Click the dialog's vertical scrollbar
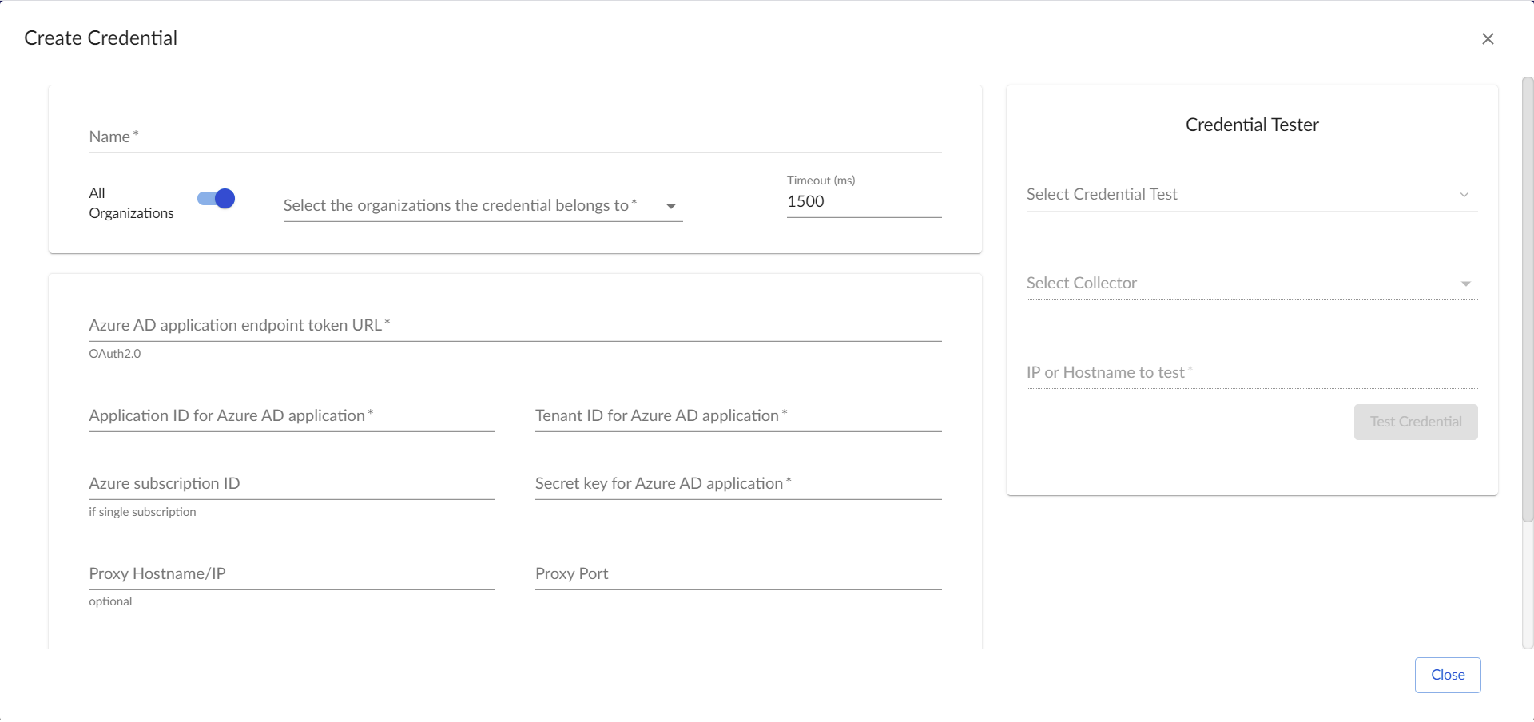The width and height of the screenshot is (1534, 722). 1527,300
